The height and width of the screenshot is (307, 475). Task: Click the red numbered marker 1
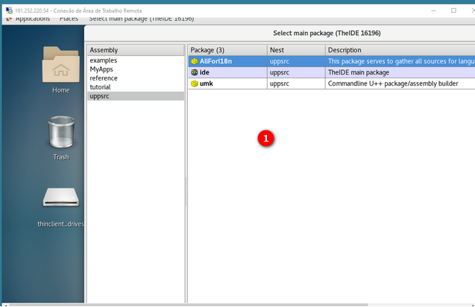[x=265, y=138]
